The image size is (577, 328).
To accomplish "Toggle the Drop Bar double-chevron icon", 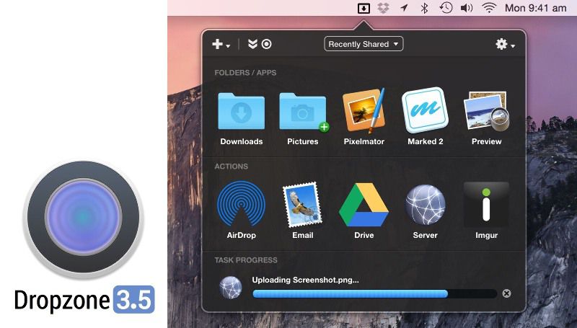I will [x=252, y=44].
